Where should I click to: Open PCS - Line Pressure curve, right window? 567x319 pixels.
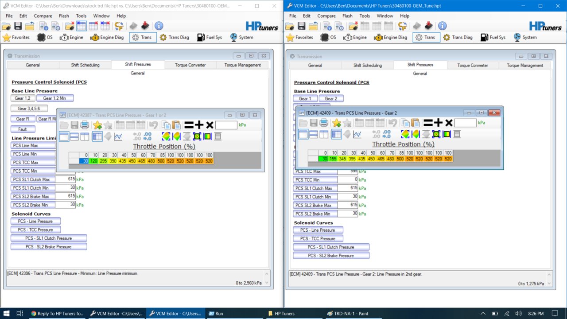click(x=318, y=230)
